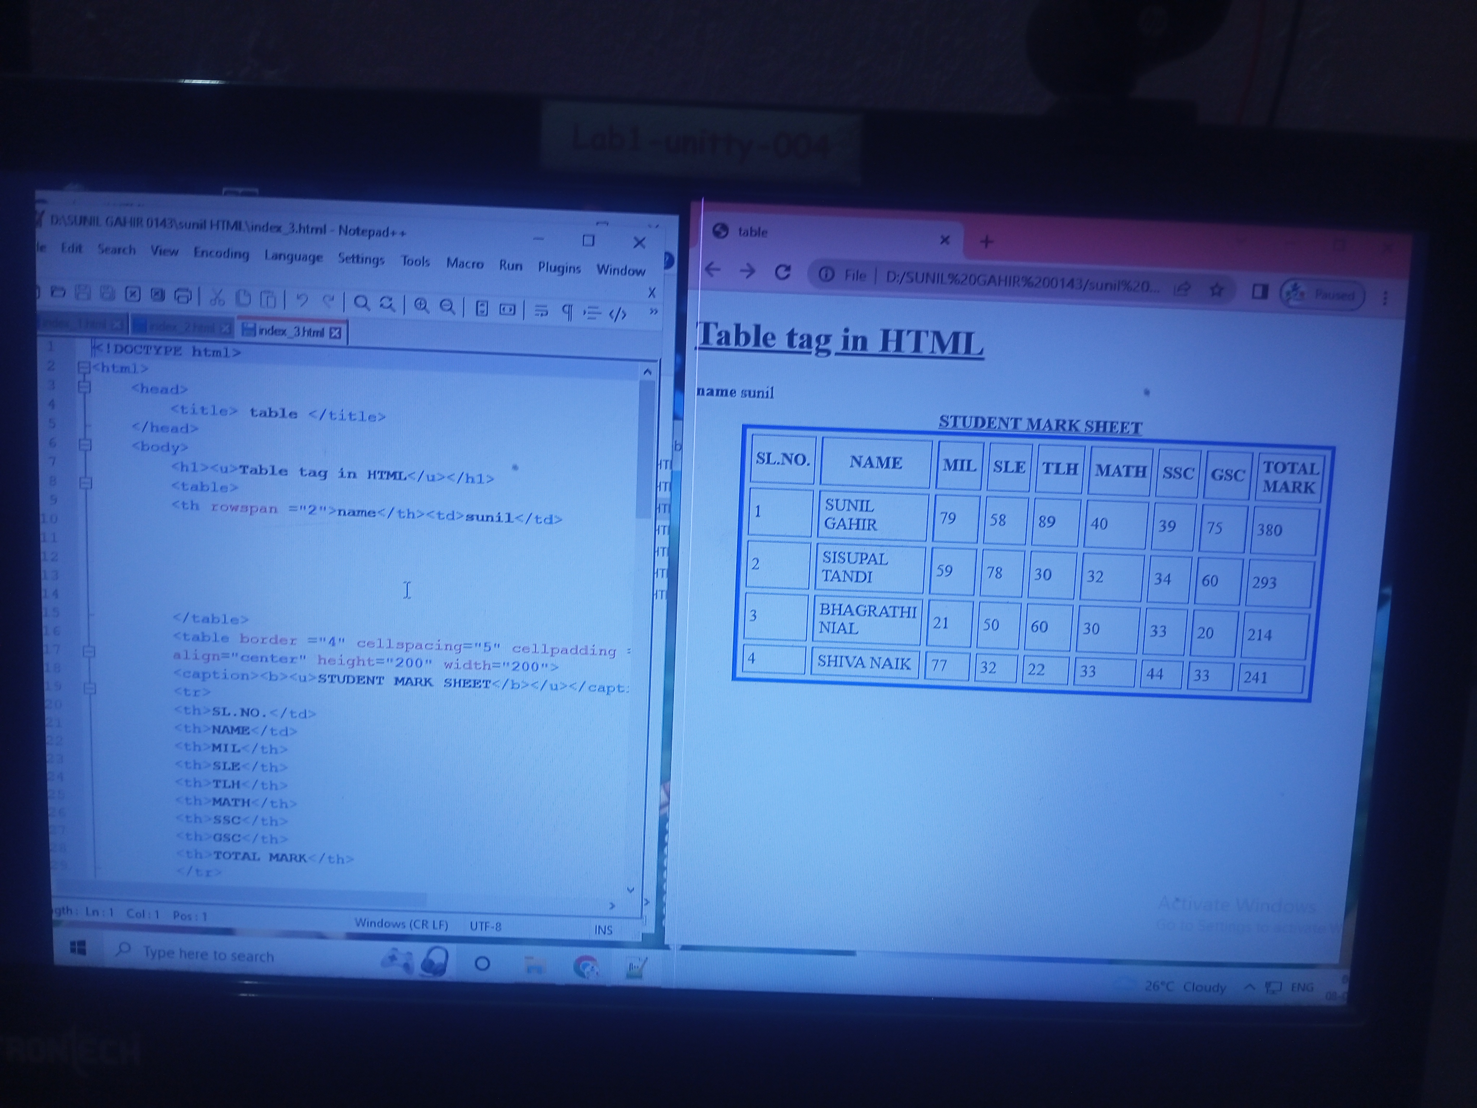Click the Windows search box
This screenshot has width=1477, height=1108.
[208, 954]
